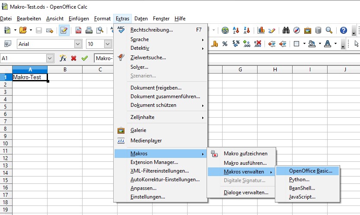This screenshot has width=360, height=215.
Task: Click the Data Sources database icon
Action: tap(318, 30)
